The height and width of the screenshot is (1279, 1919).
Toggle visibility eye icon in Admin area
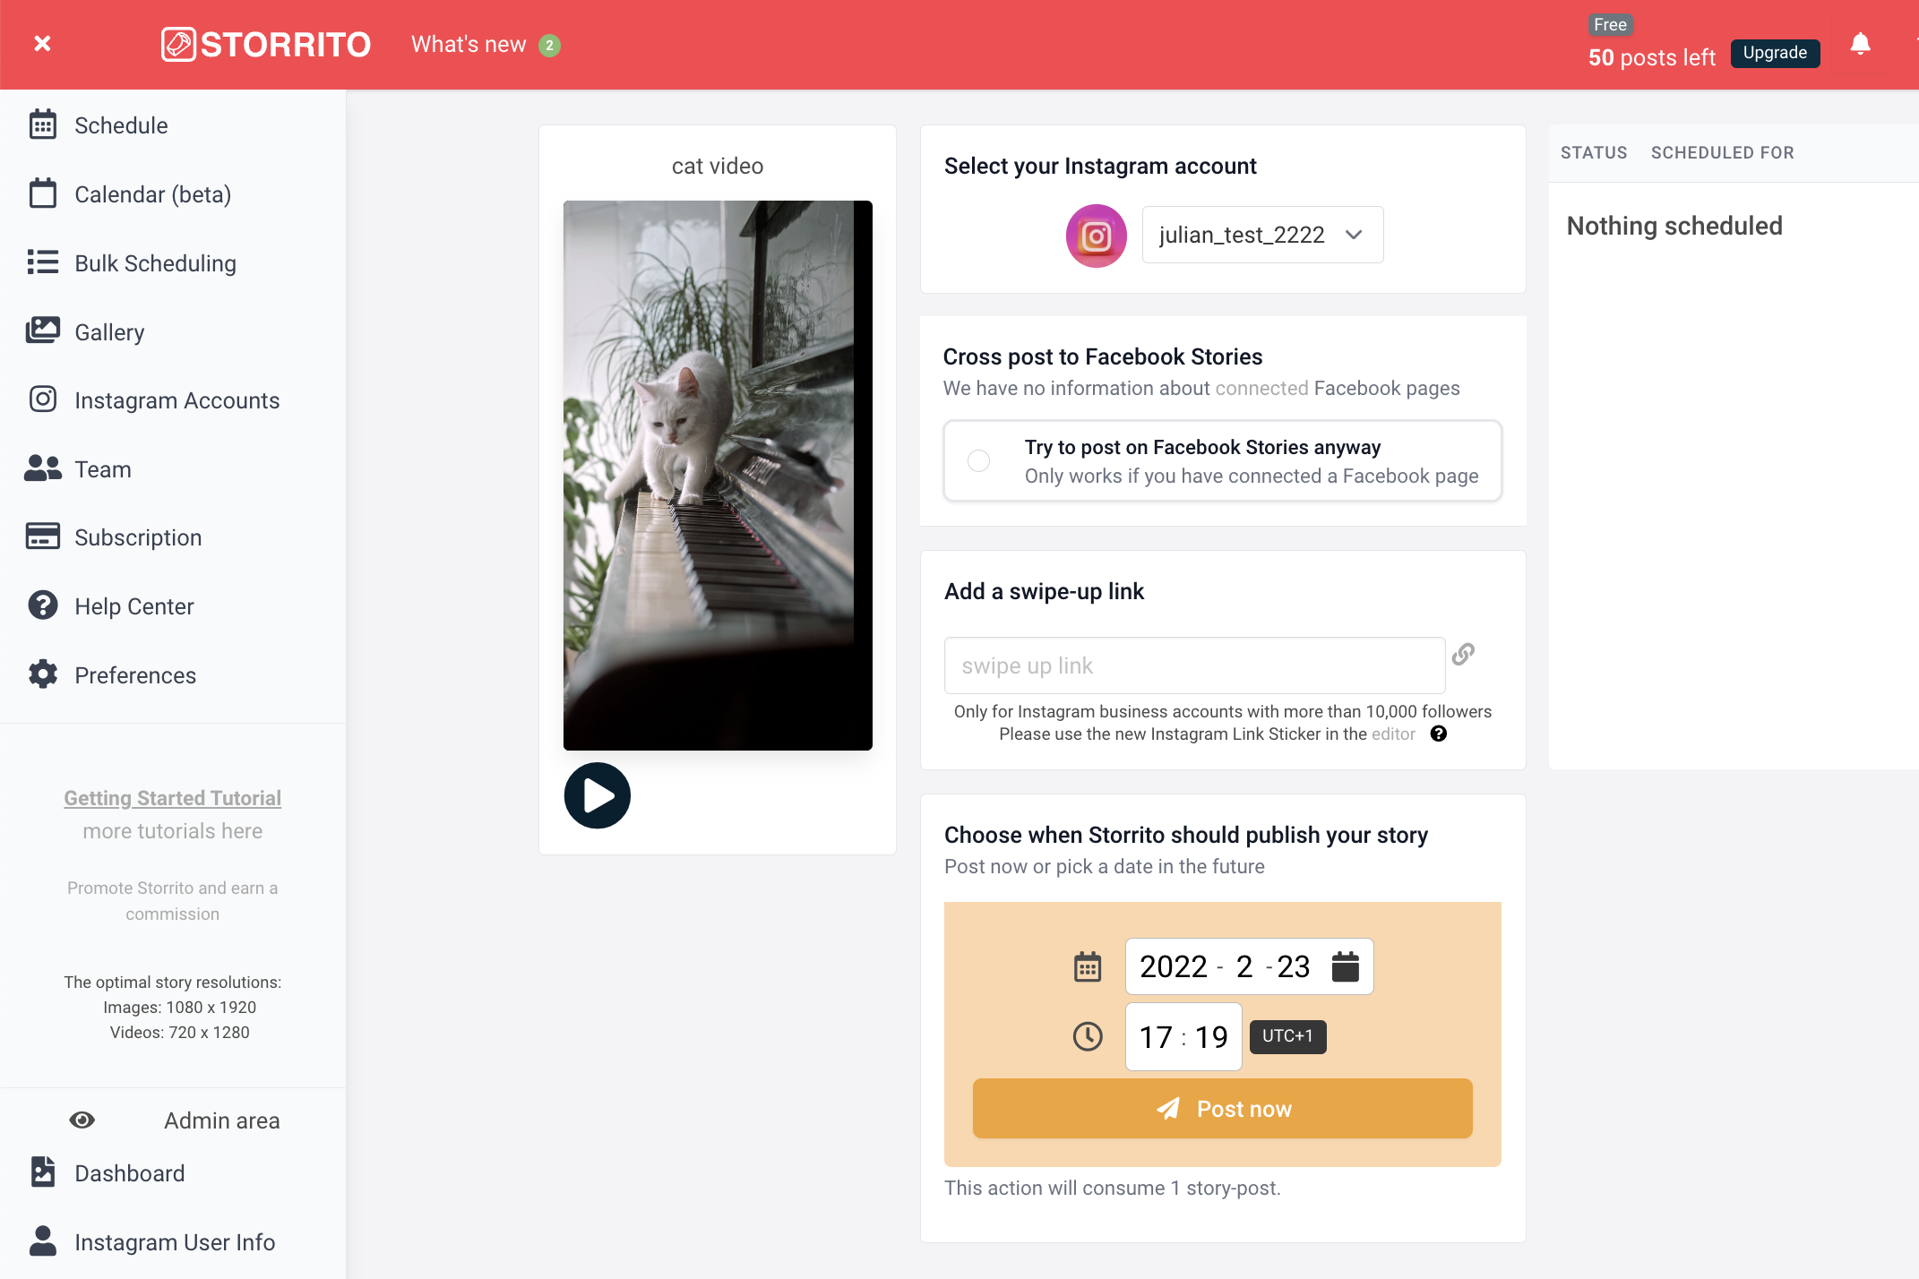(82, 1120)
